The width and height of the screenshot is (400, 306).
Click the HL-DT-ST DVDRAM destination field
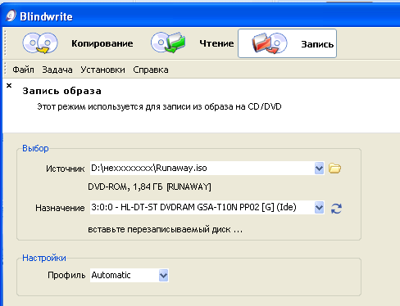(202, 208)
